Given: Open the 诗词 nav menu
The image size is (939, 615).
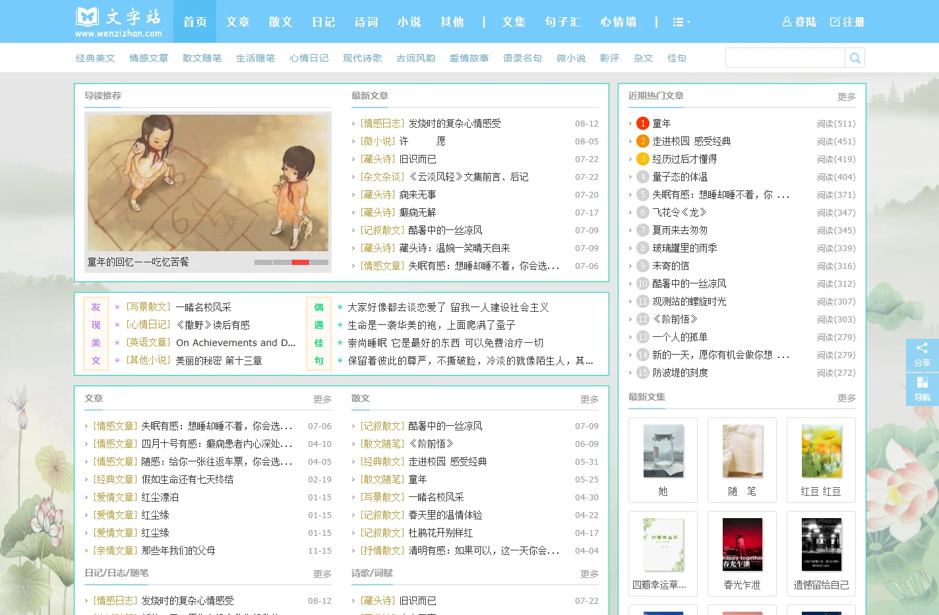Looking at the screenshot, I should [x=367, y=22].
